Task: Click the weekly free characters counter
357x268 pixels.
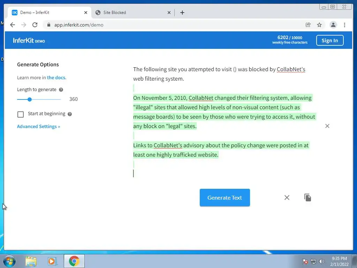Action: point(290,40)
